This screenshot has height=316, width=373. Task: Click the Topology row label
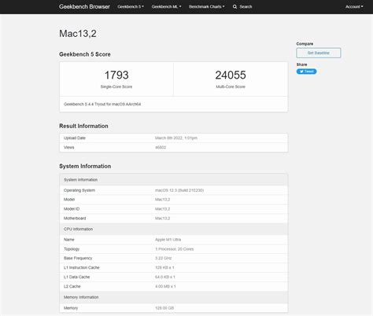pos(72,249)
